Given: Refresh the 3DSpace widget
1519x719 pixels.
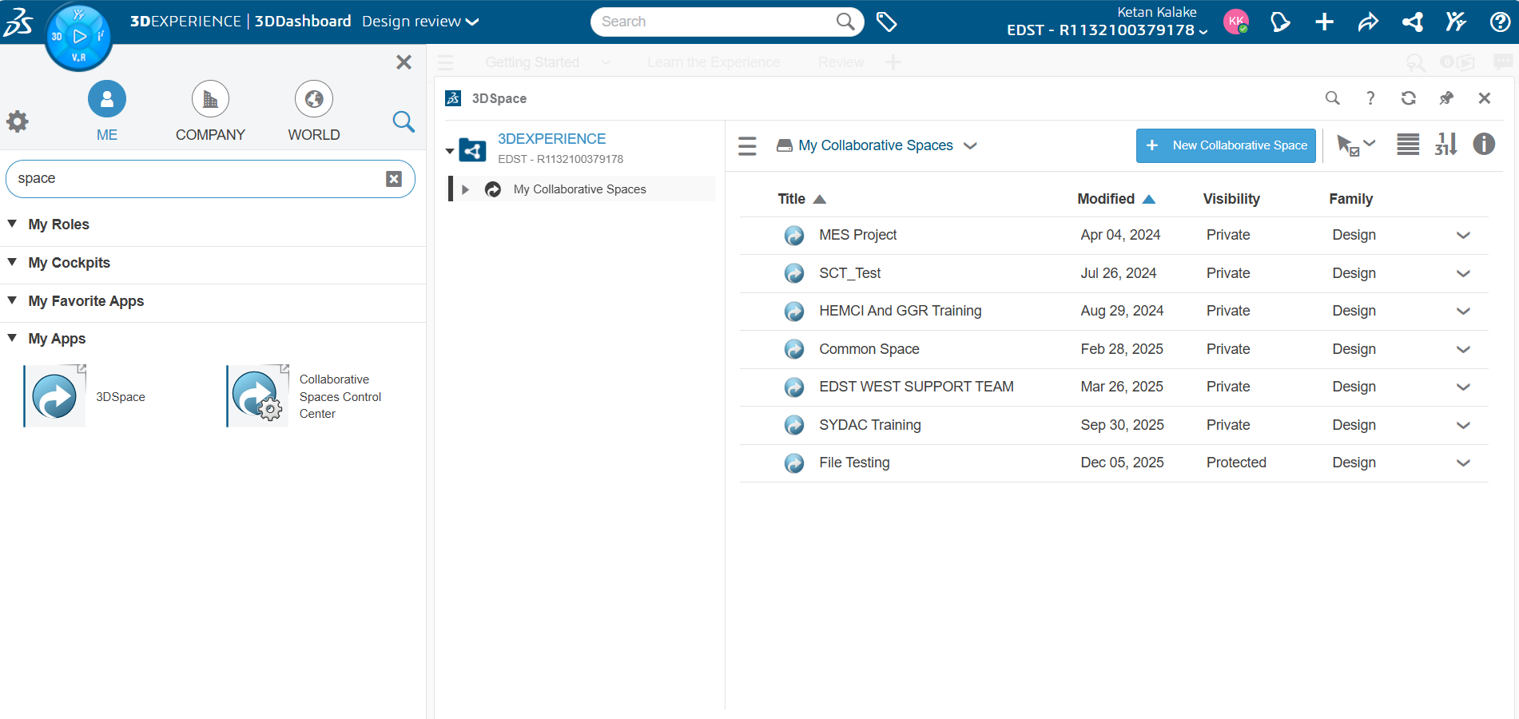Looking at the screenshot, I should click(x=1408, y=98).
